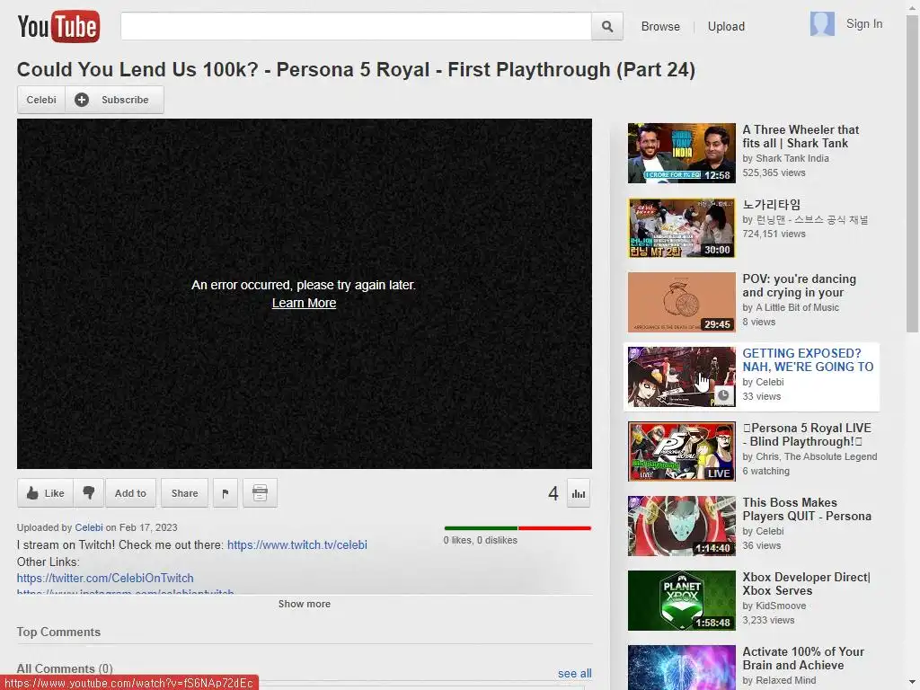Click the 'Top Comments' heading

pos(58,632)
